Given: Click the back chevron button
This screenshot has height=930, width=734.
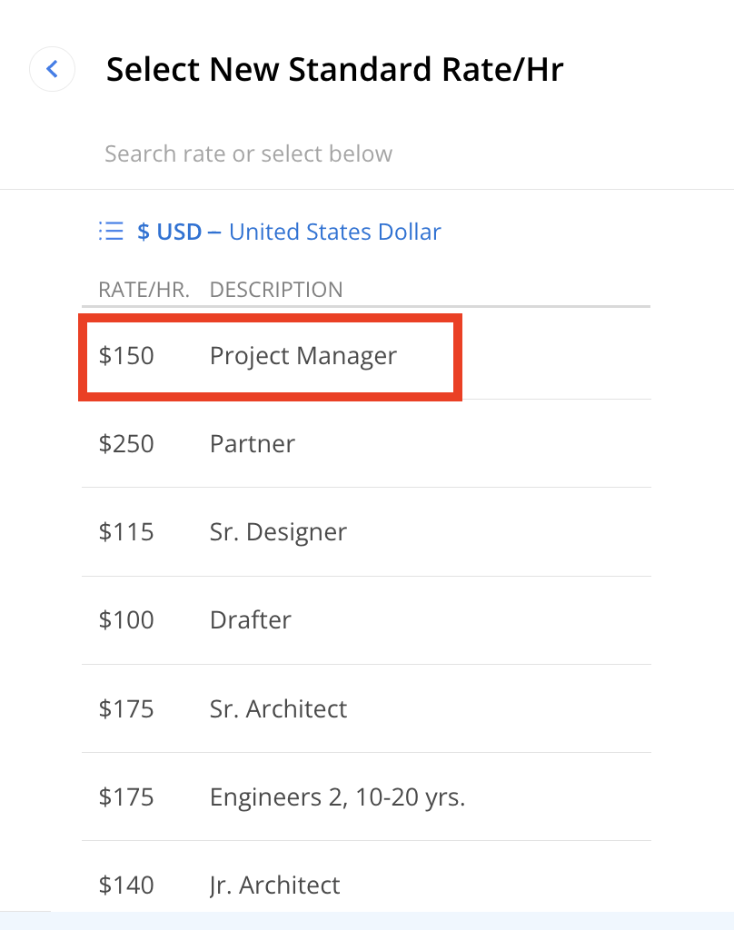Looking at the screenshot, I should pyautogui.click(x=52, y=69).
